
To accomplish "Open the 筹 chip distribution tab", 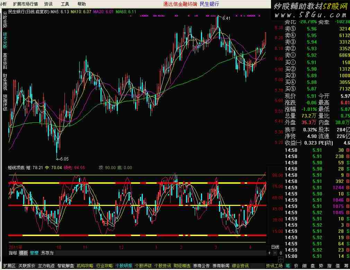I will 346,266.
